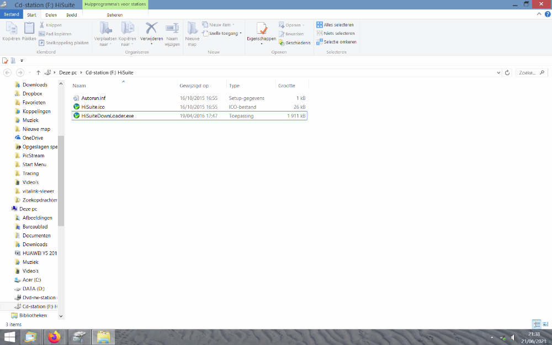Screen dimensions: 552x345
Task: Open the Beeld ribbon tab
Action: coord(72,15)
